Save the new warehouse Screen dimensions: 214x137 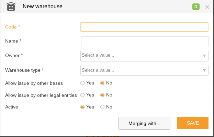(x=193, y=123)
